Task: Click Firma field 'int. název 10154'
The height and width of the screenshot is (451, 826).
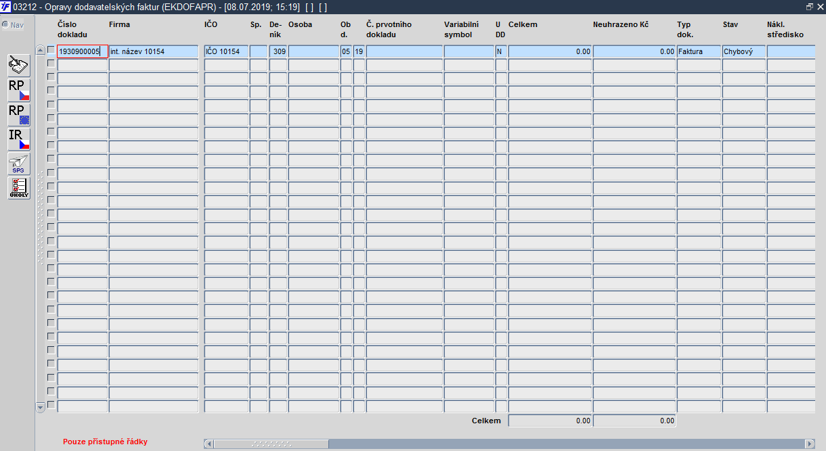Action: coord(154,51)
